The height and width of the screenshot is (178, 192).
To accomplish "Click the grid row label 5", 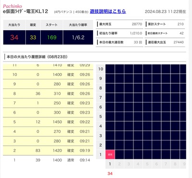I will (100, 116).
